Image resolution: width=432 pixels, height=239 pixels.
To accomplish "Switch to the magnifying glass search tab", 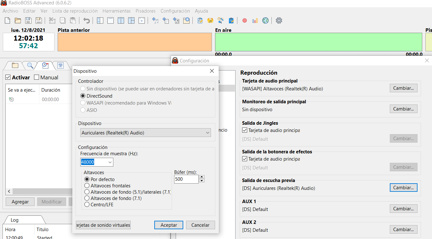I will click(x=30, y=65).
